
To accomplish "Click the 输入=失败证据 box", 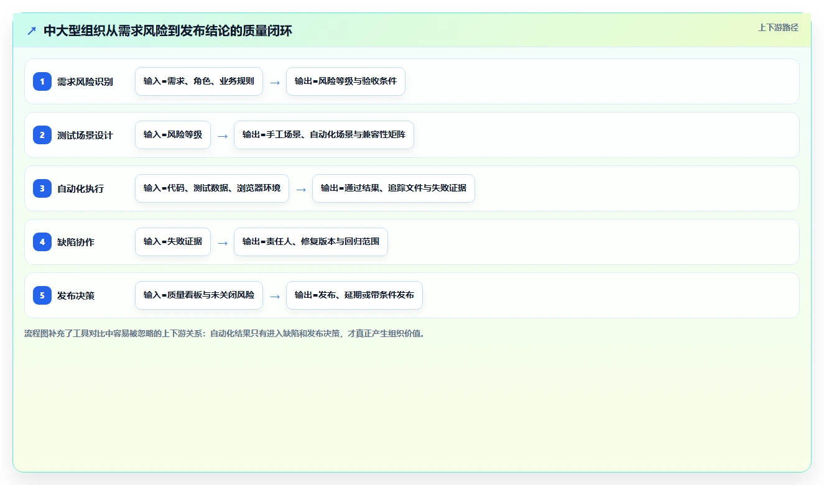I will (173, 242).
